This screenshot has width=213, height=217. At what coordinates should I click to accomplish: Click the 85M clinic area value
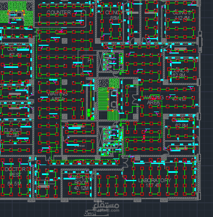coord(115,18)
